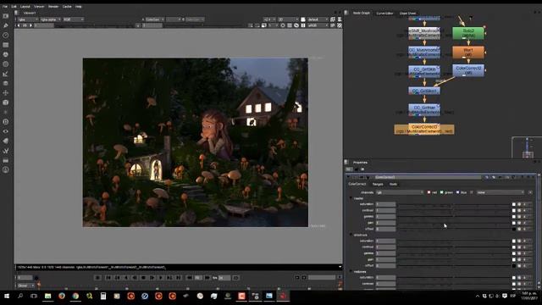Screen dimensions: 542x305
Task: Open the Other nodes toolbar menu
Action: [6, 160]
